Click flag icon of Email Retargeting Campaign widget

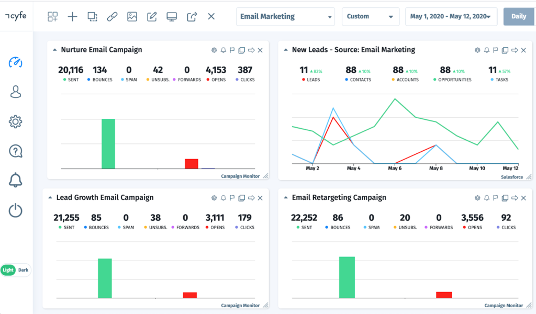[496, 198]
